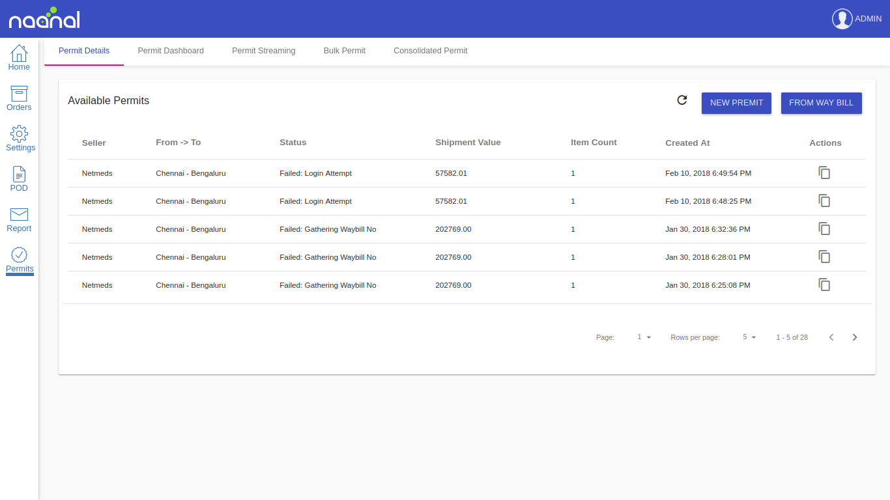The image size is (890, 500).
Task: Refresh the Available Permits list
Action: (682, 100)
